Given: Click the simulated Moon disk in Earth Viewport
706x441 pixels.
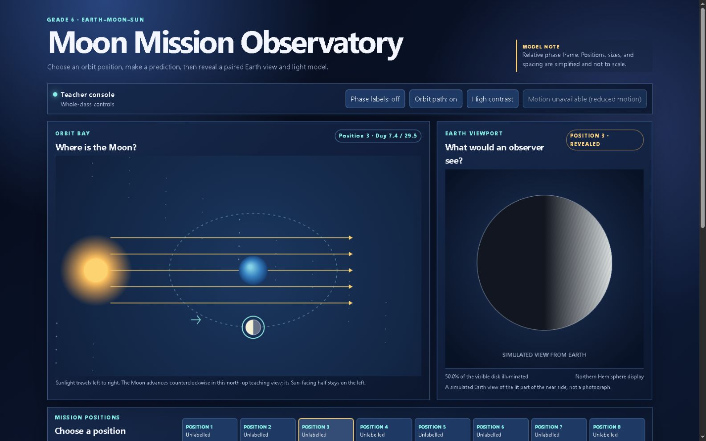Looking at the screenshot, I should [x=544, y=263].
